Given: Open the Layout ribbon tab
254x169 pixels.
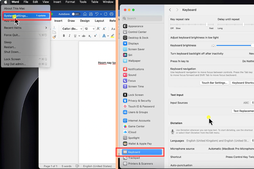Looking at the screenshot, I should [x=99, y=21].
